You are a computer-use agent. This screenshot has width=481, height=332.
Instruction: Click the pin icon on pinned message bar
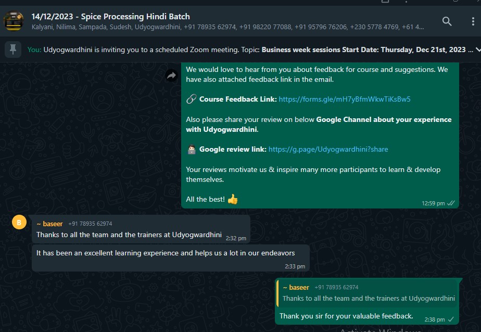12,50
